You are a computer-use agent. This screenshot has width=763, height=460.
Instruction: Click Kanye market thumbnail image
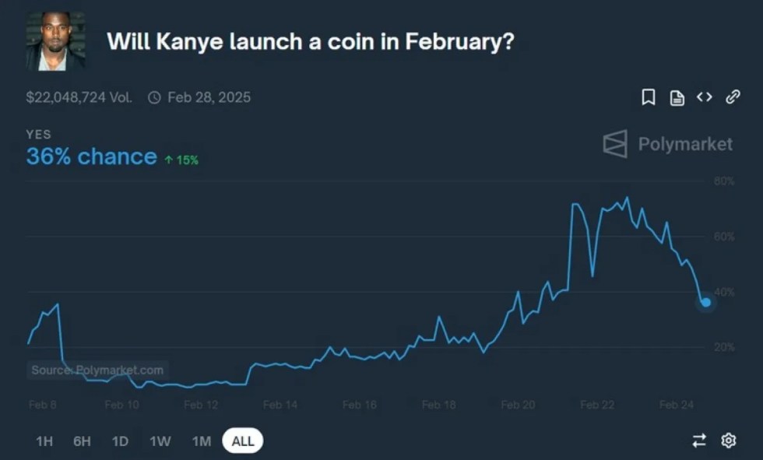click(55, 41)
